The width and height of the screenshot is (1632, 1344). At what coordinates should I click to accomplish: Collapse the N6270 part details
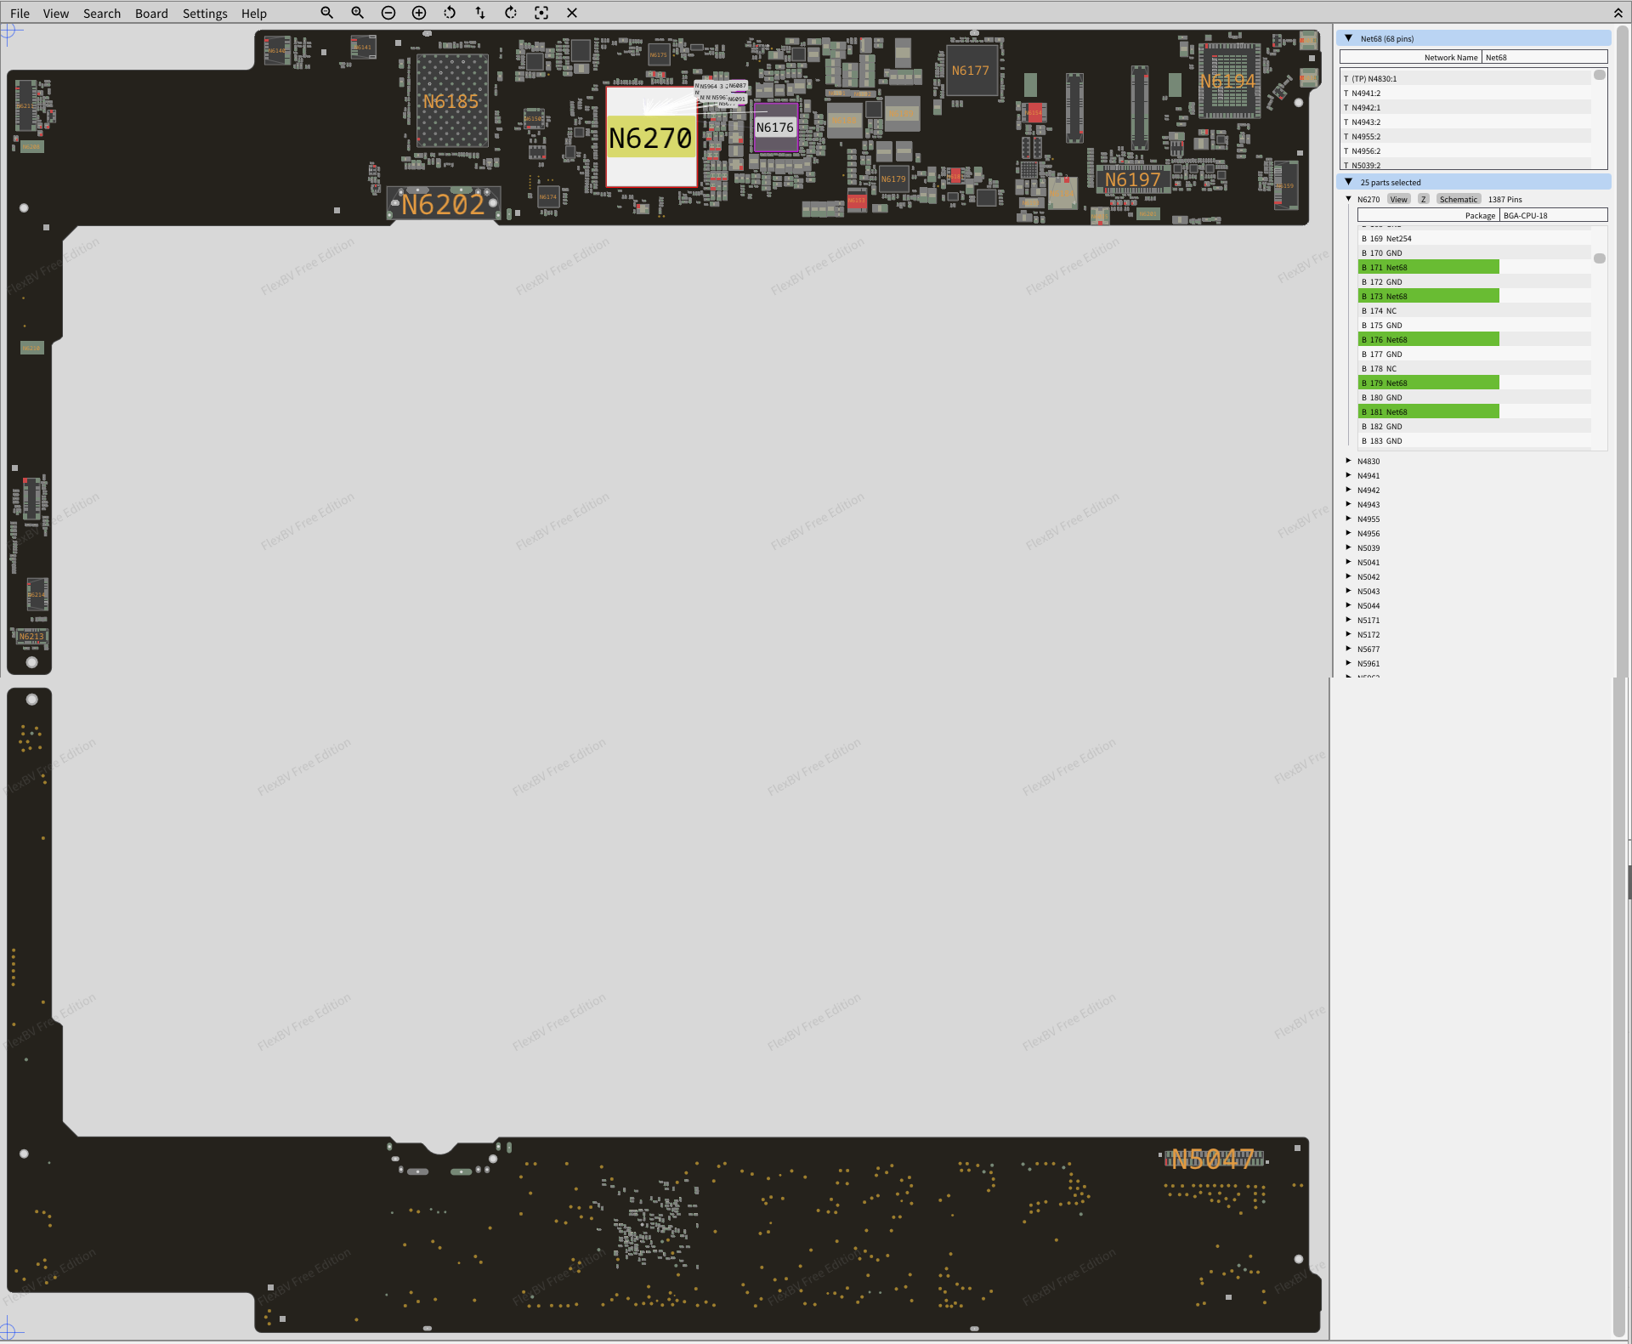click(x=1348, y=199)
